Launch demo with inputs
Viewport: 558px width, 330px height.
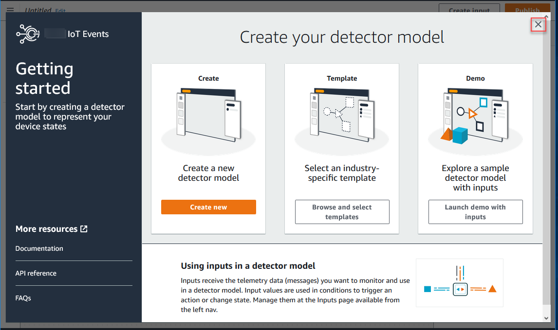coord(475,212)
